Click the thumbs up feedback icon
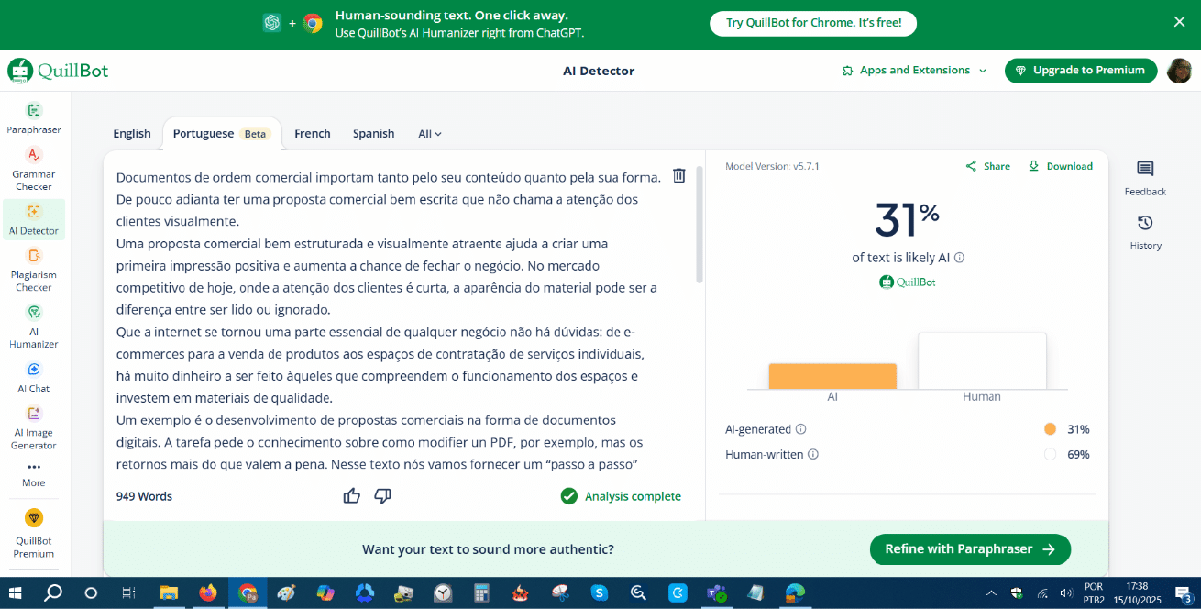Image resolution: width=1201 pixels, height=609 pixels. click(x=351, y=496)
